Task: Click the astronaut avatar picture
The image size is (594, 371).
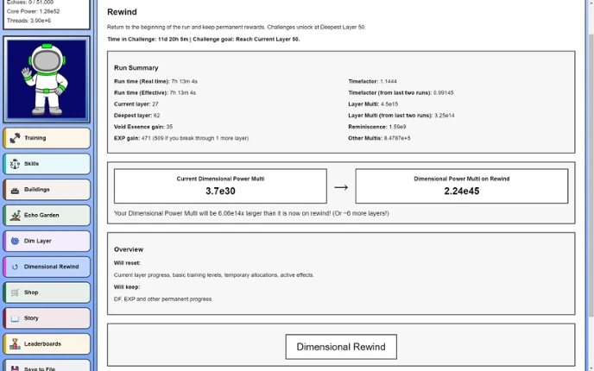Action: pyautogui.click(x=47, y=79)
